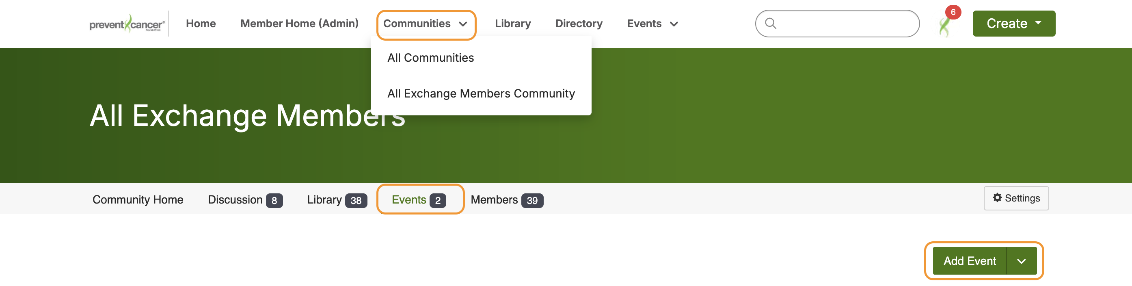This screenshot has width=1132, height=286.
Task: Expand the Events navigation menu
Action: 652,24
